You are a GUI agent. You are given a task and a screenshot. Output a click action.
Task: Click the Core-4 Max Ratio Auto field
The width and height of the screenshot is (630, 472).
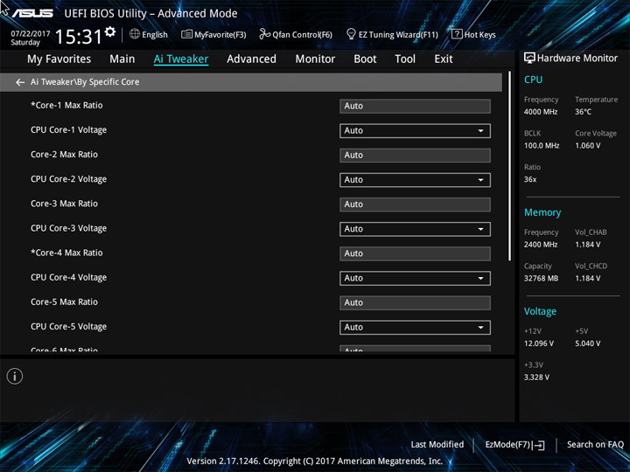pos(415,253)
